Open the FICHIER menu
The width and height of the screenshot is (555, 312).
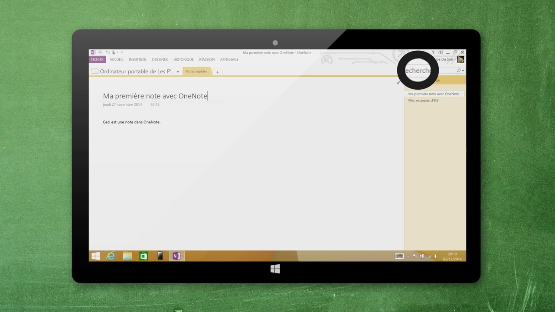97,60
